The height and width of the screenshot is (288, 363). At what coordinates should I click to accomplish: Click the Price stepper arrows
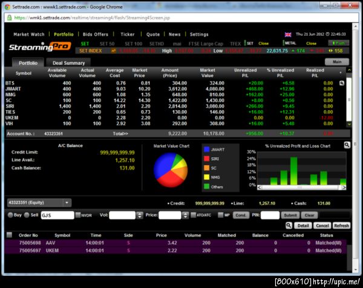coord(185,215)
